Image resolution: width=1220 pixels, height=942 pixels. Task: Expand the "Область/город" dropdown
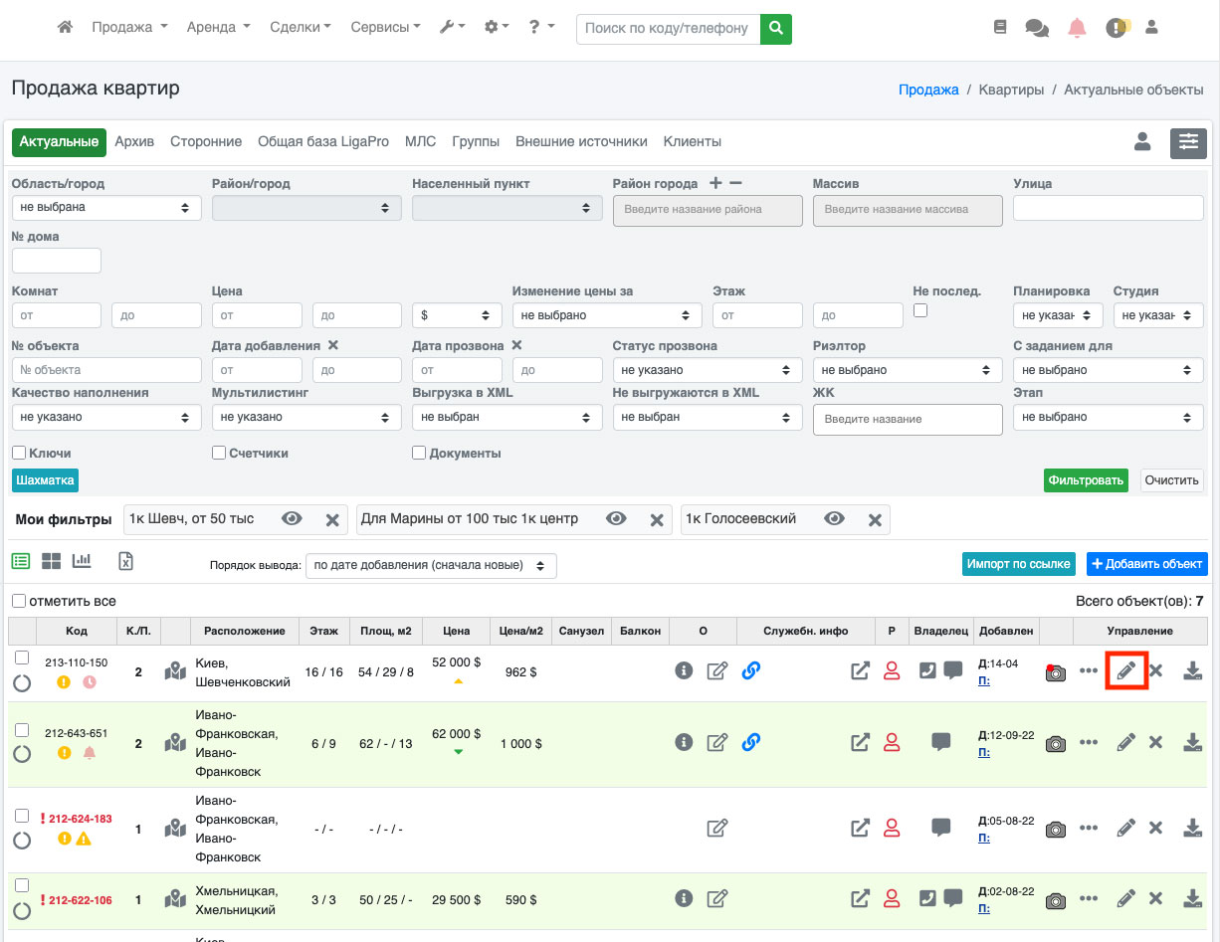click(x=106, y=208)
